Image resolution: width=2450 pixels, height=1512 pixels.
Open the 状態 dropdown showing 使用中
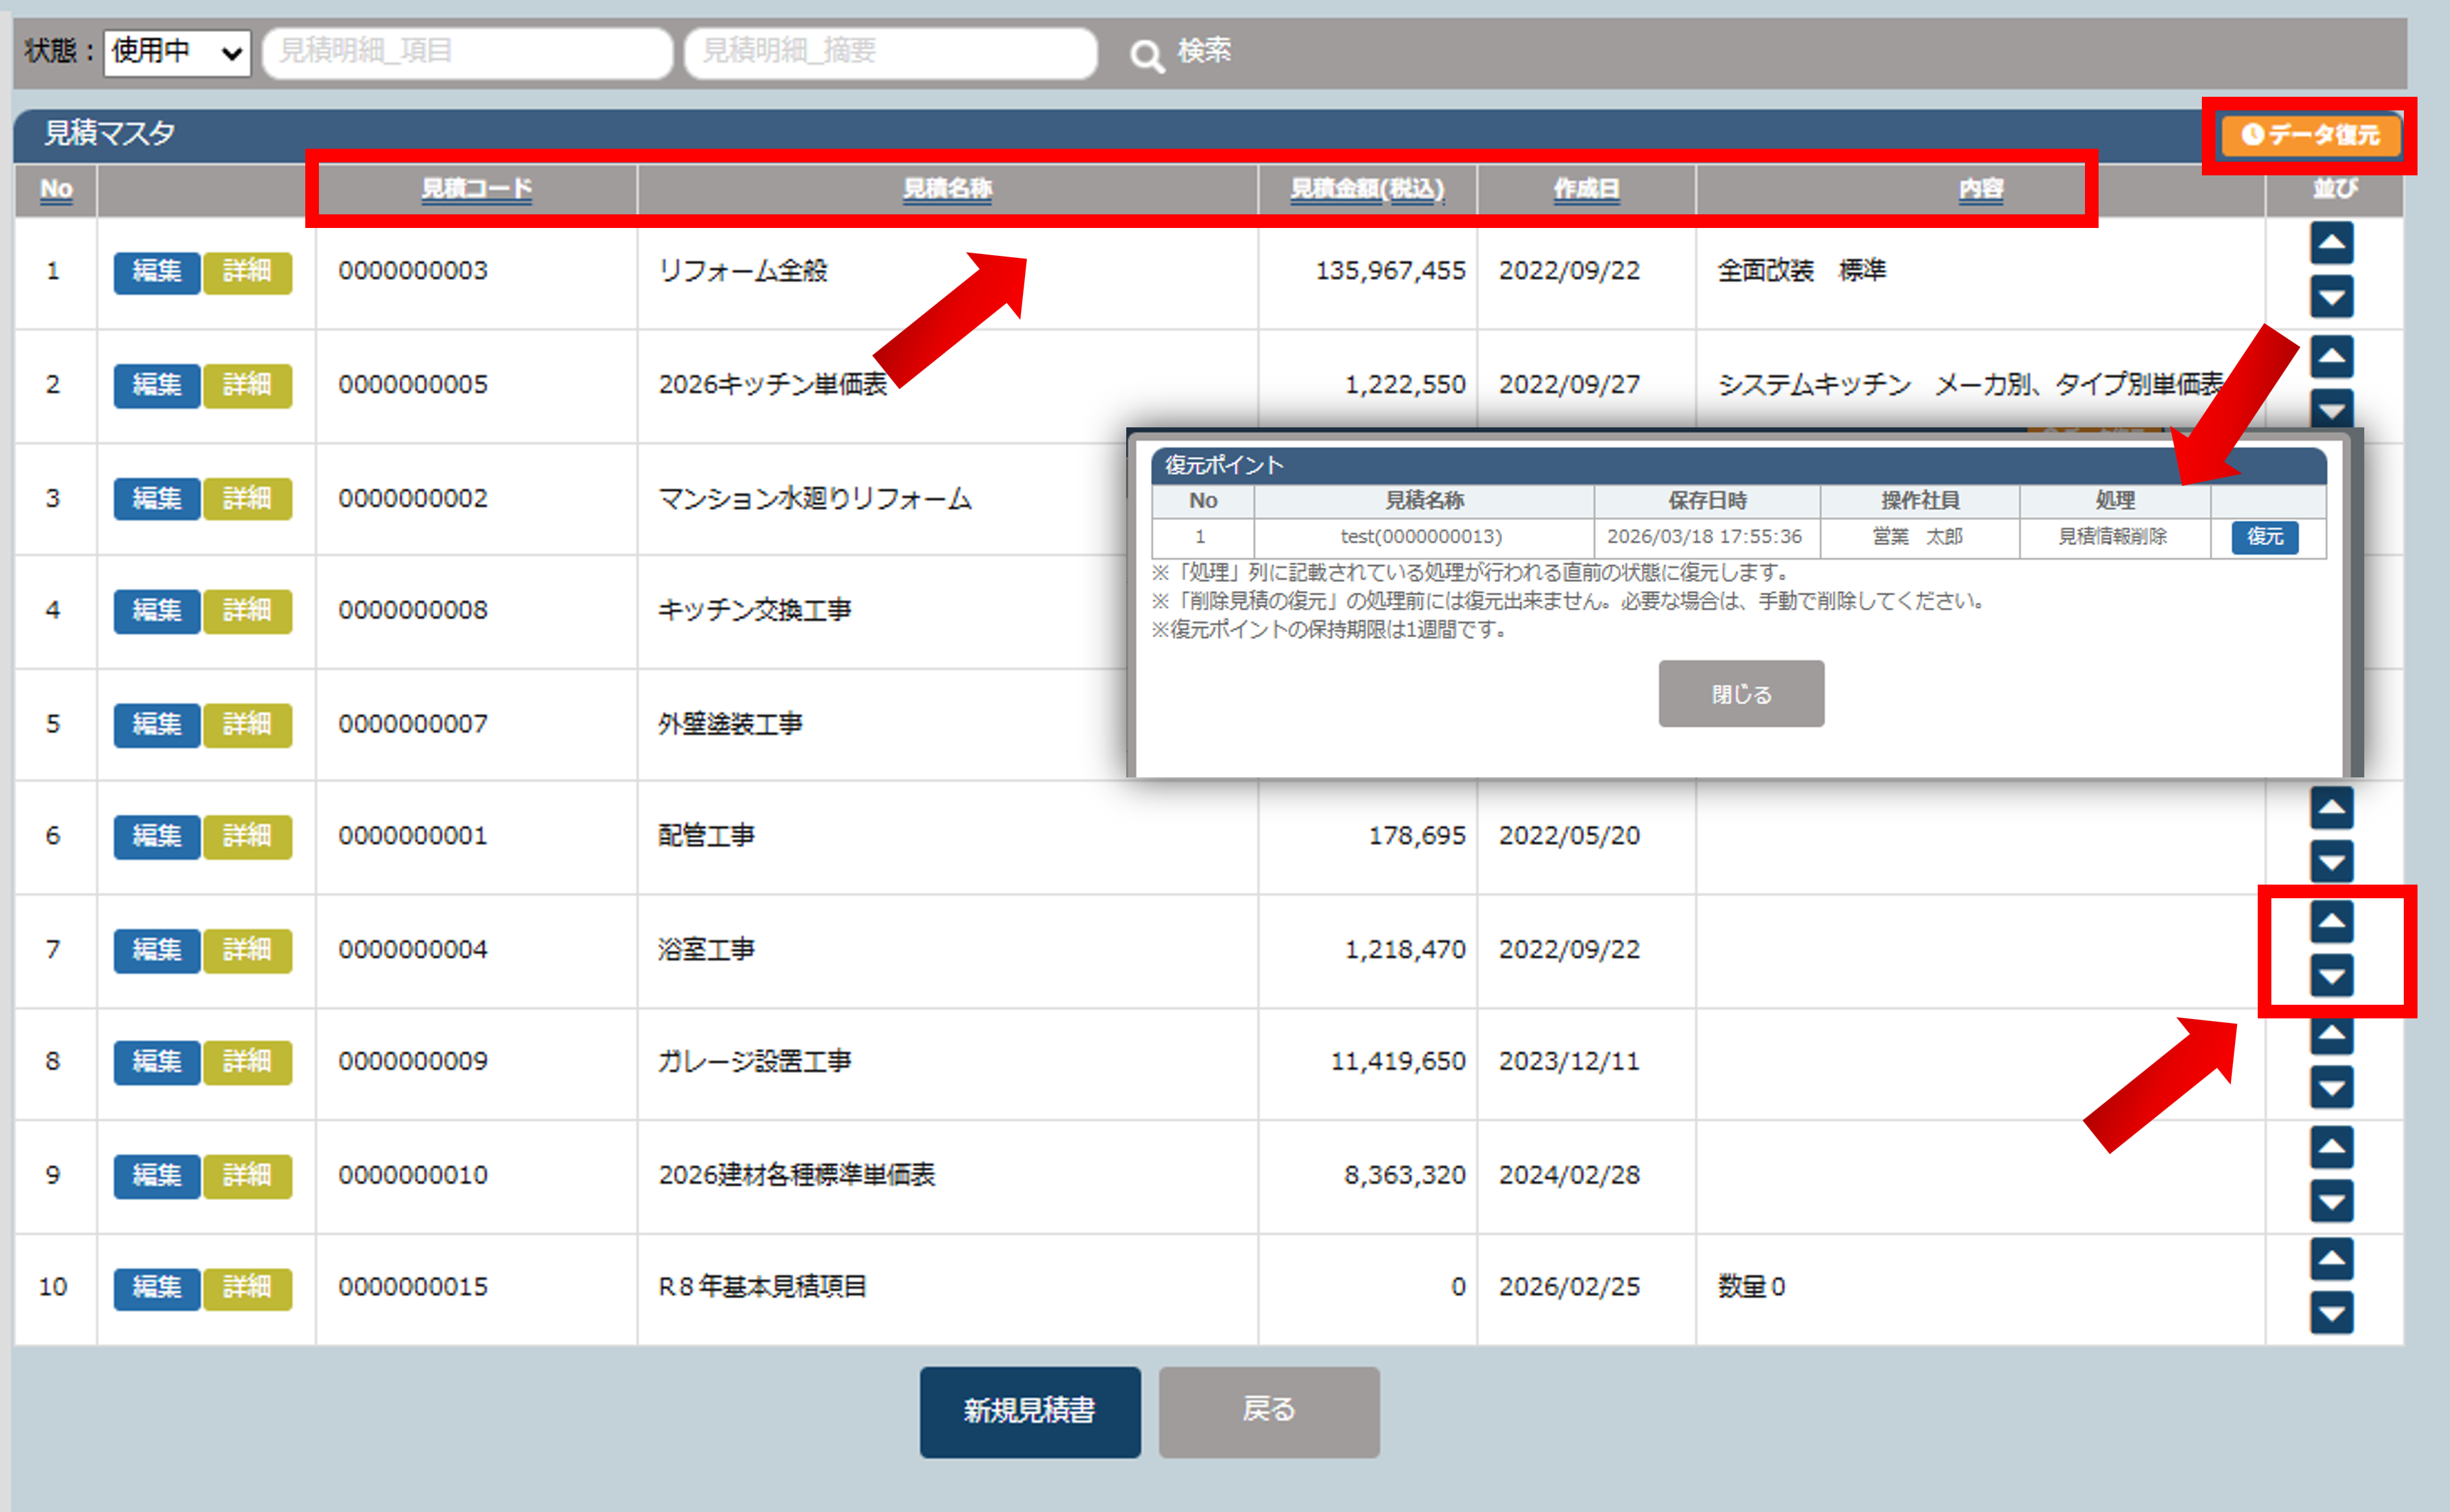(x=177, y=52)
